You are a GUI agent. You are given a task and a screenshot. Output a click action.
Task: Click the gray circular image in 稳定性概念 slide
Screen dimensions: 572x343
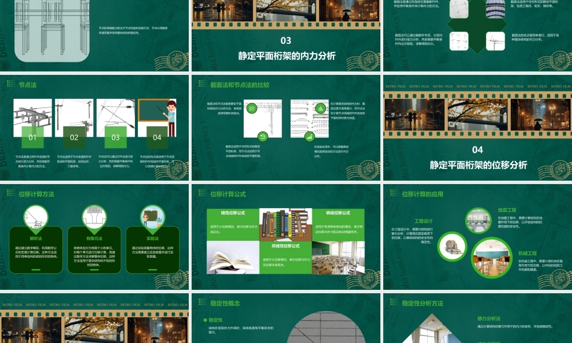pos(326,328)
